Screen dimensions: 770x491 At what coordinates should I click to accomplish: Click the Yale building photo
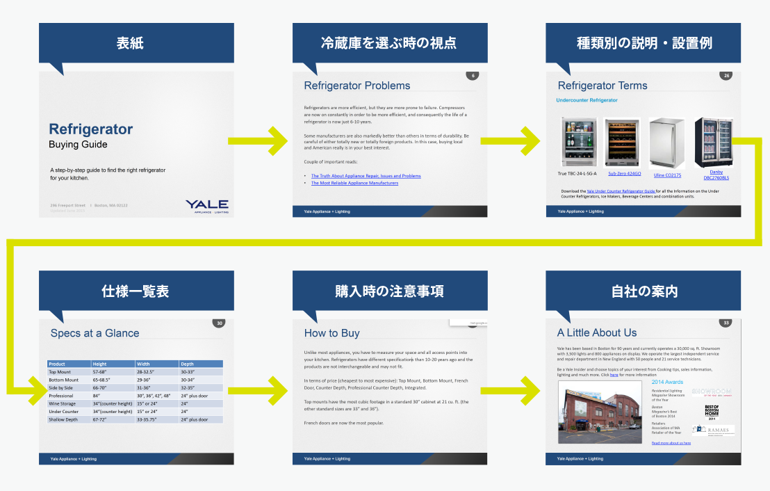point(599,412)
